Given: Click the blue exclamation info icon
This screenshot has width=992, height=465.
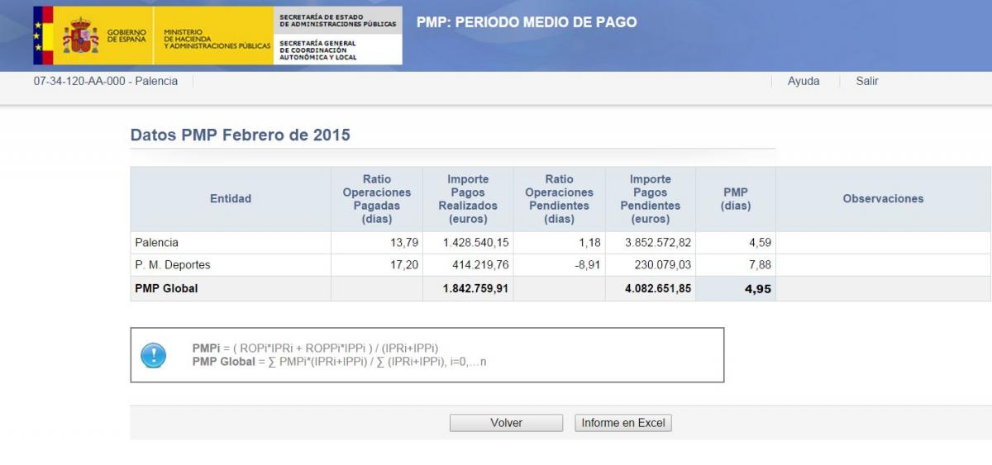Looking at the screenshot, I should coord(154,355).
